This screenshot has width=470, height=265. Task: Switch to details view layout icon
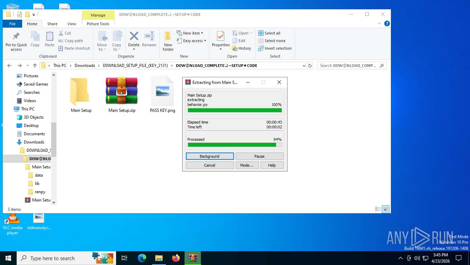(x=378, y=209)
